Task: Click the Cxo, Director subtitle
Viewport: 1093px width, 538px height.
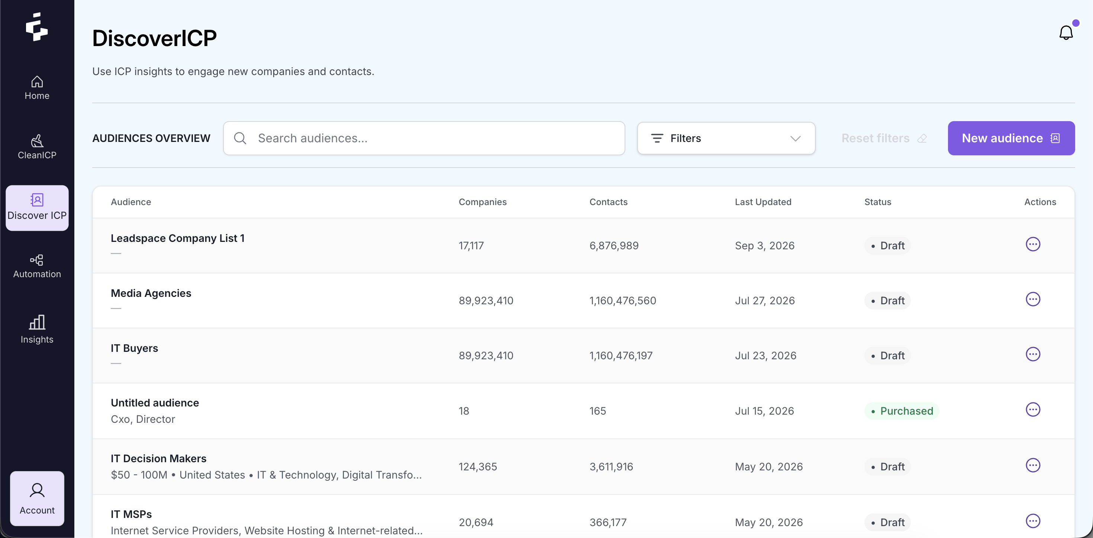Action: 142,419
